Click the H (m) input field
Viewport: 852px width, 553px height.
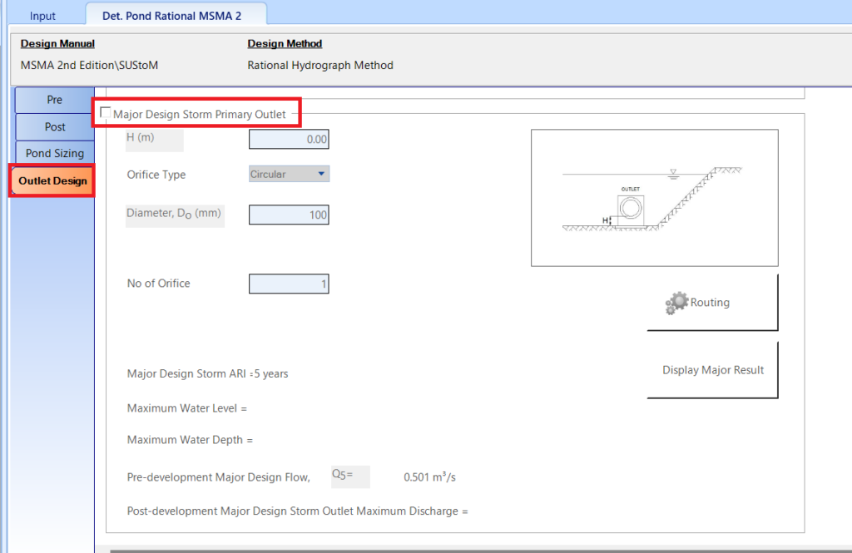pos(288,139)
